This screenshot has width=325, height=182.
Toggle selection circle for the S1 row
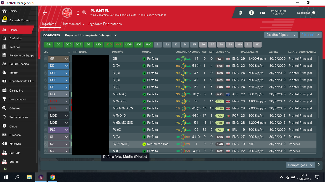[x=45, y=137]
